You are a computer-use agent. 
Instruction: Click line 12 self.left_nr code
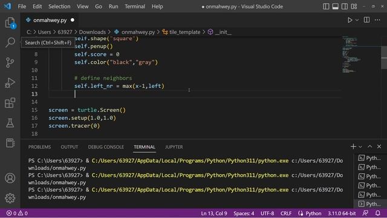pos(119,86)
